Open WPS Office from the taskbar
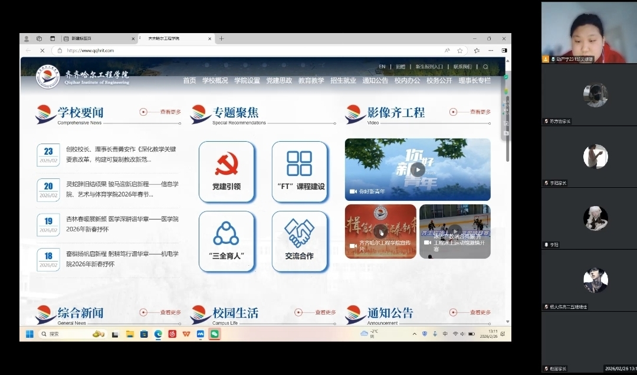637x375 pixels. [186, 334]
